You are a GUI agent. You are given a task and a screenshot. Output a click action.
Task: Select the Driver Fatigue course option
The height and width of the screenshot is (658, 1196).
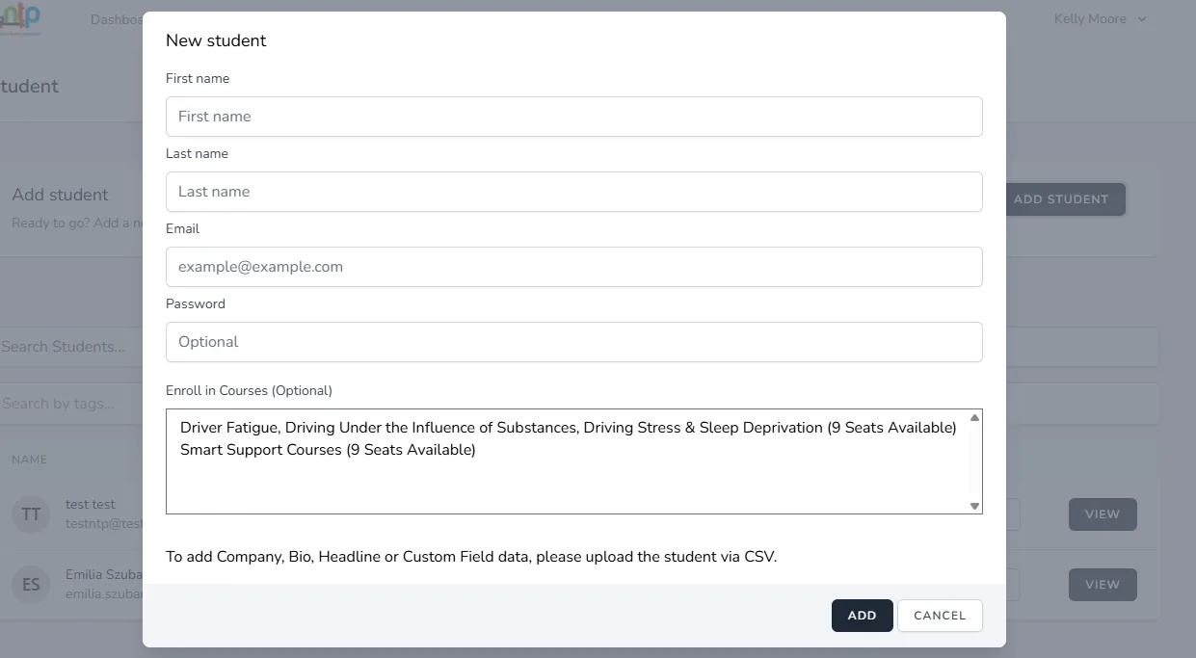coord(568,428)
